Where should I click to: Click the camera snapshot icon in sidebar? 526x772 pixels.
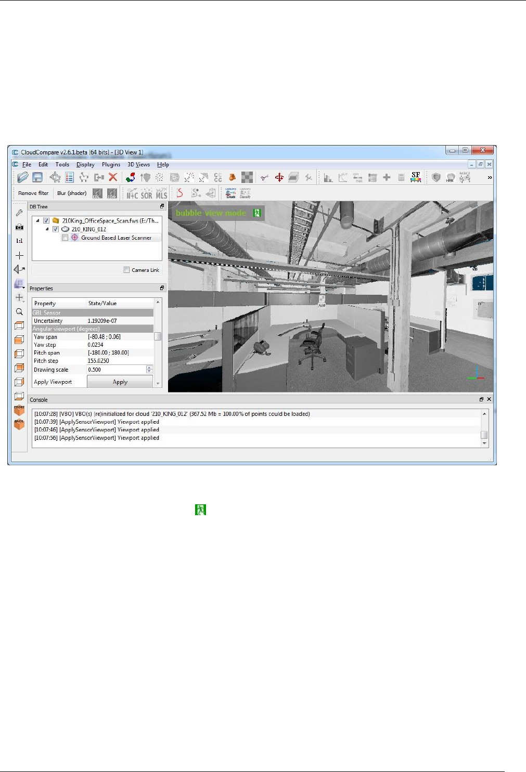click(19, 227)
